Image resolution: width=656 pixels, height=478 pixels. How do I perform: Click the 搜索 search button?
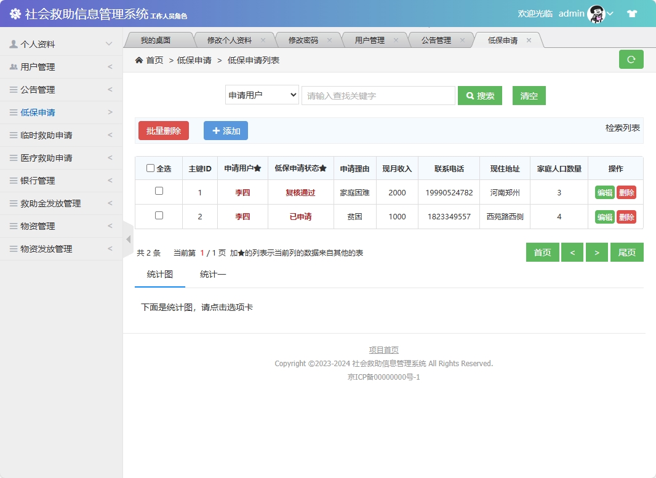pos(480,95)
